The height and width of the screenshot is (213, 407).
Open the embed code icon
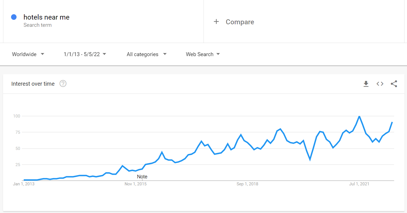(380, 84)
